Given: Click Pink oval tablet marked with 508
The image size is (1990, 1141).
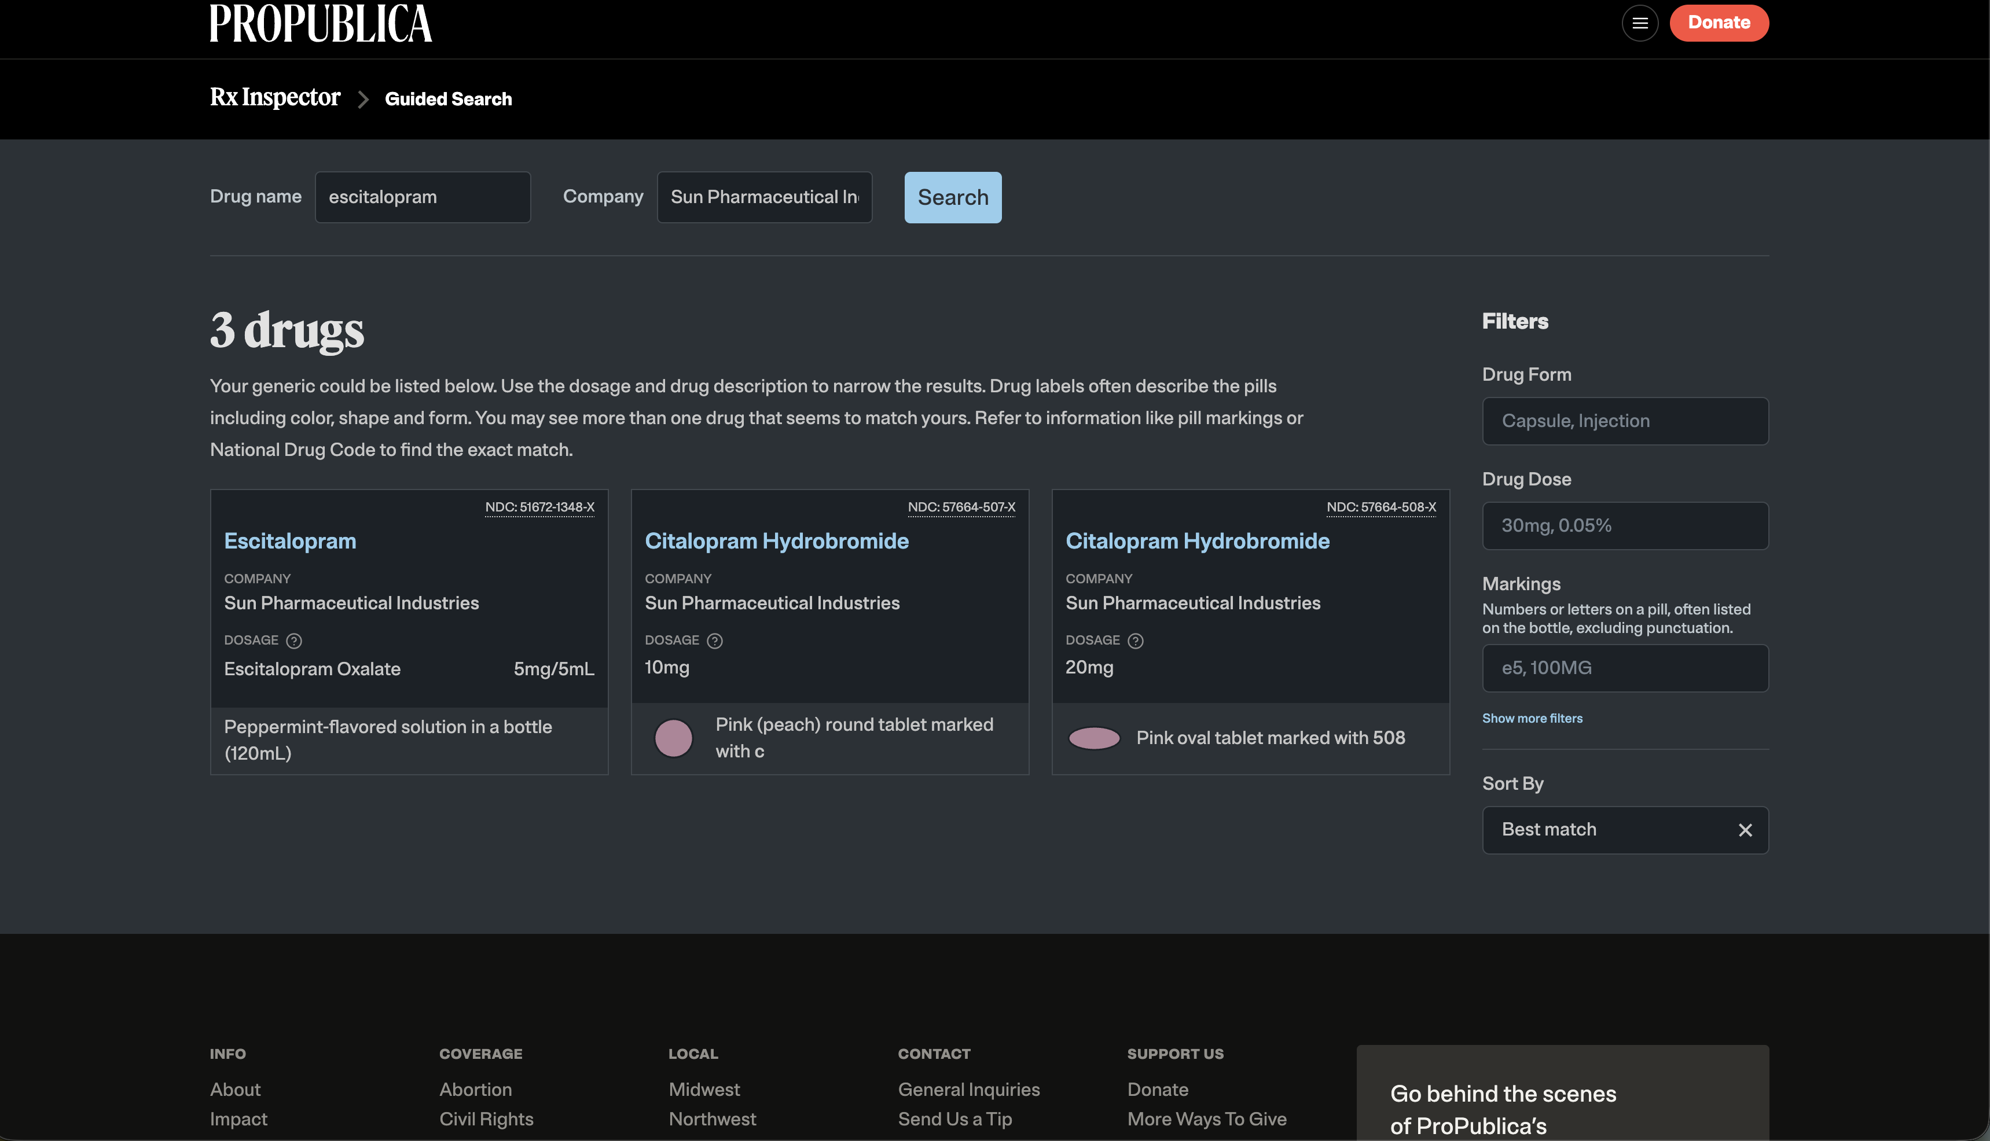Looking at the screenshot, I should tap(1271, 737).
